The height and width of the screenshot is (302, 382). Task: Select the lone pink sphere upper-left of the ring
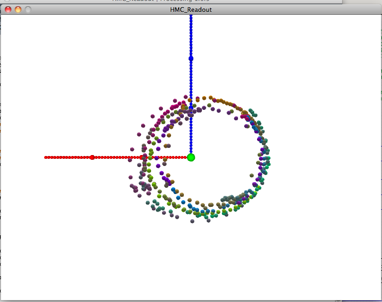click(x=143, y=126)
